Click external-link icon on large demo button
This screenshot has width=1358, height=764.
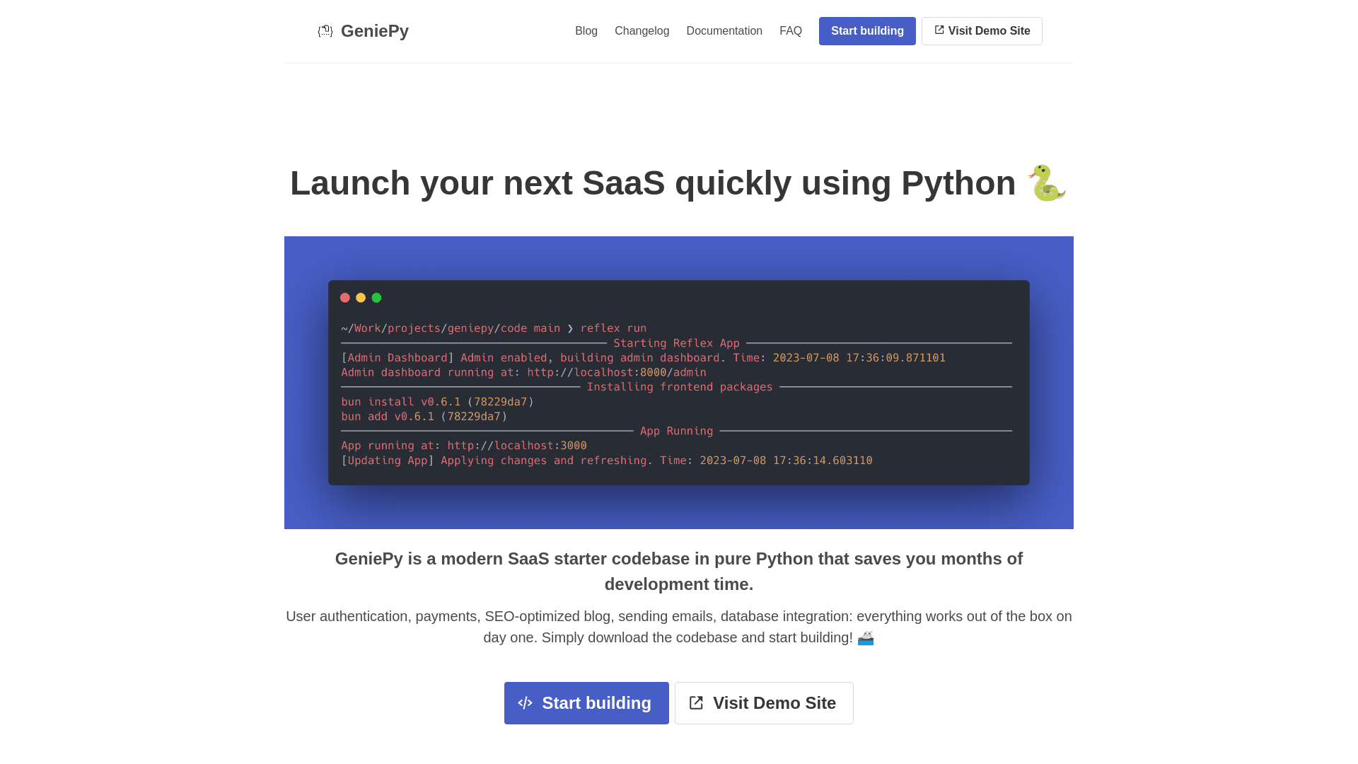coord(696,703)
